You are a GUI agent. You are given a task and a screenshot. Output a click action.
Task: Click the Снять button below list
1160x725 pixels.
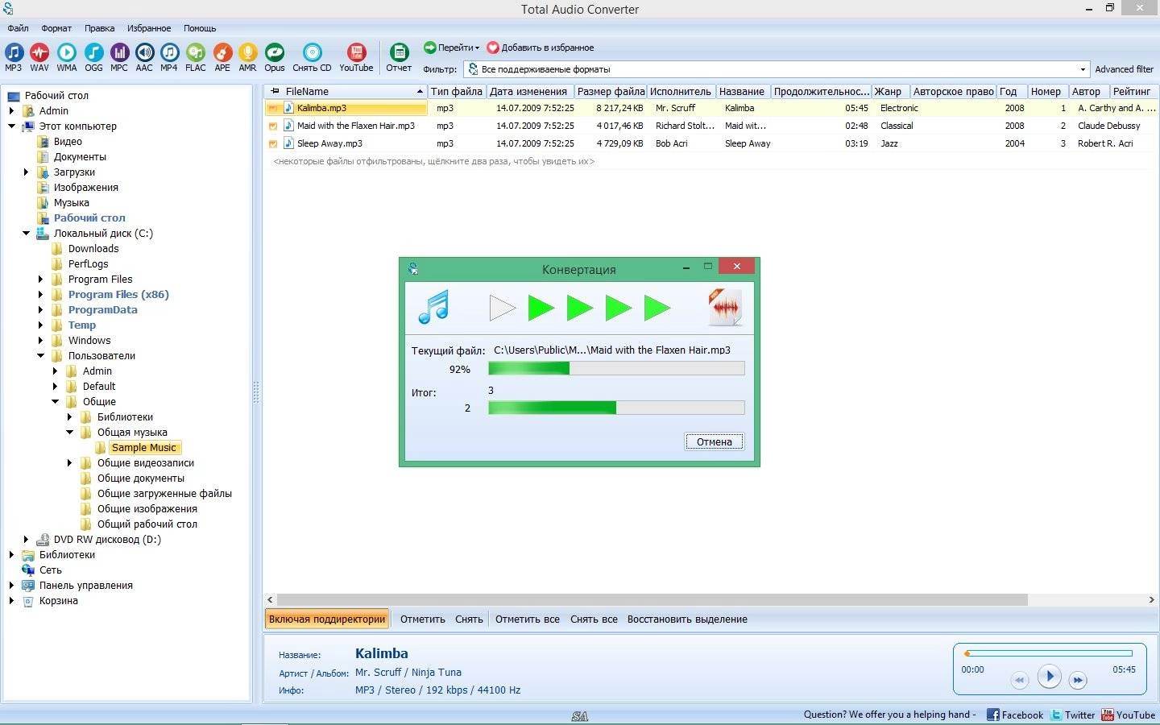[x=469, y=619]
